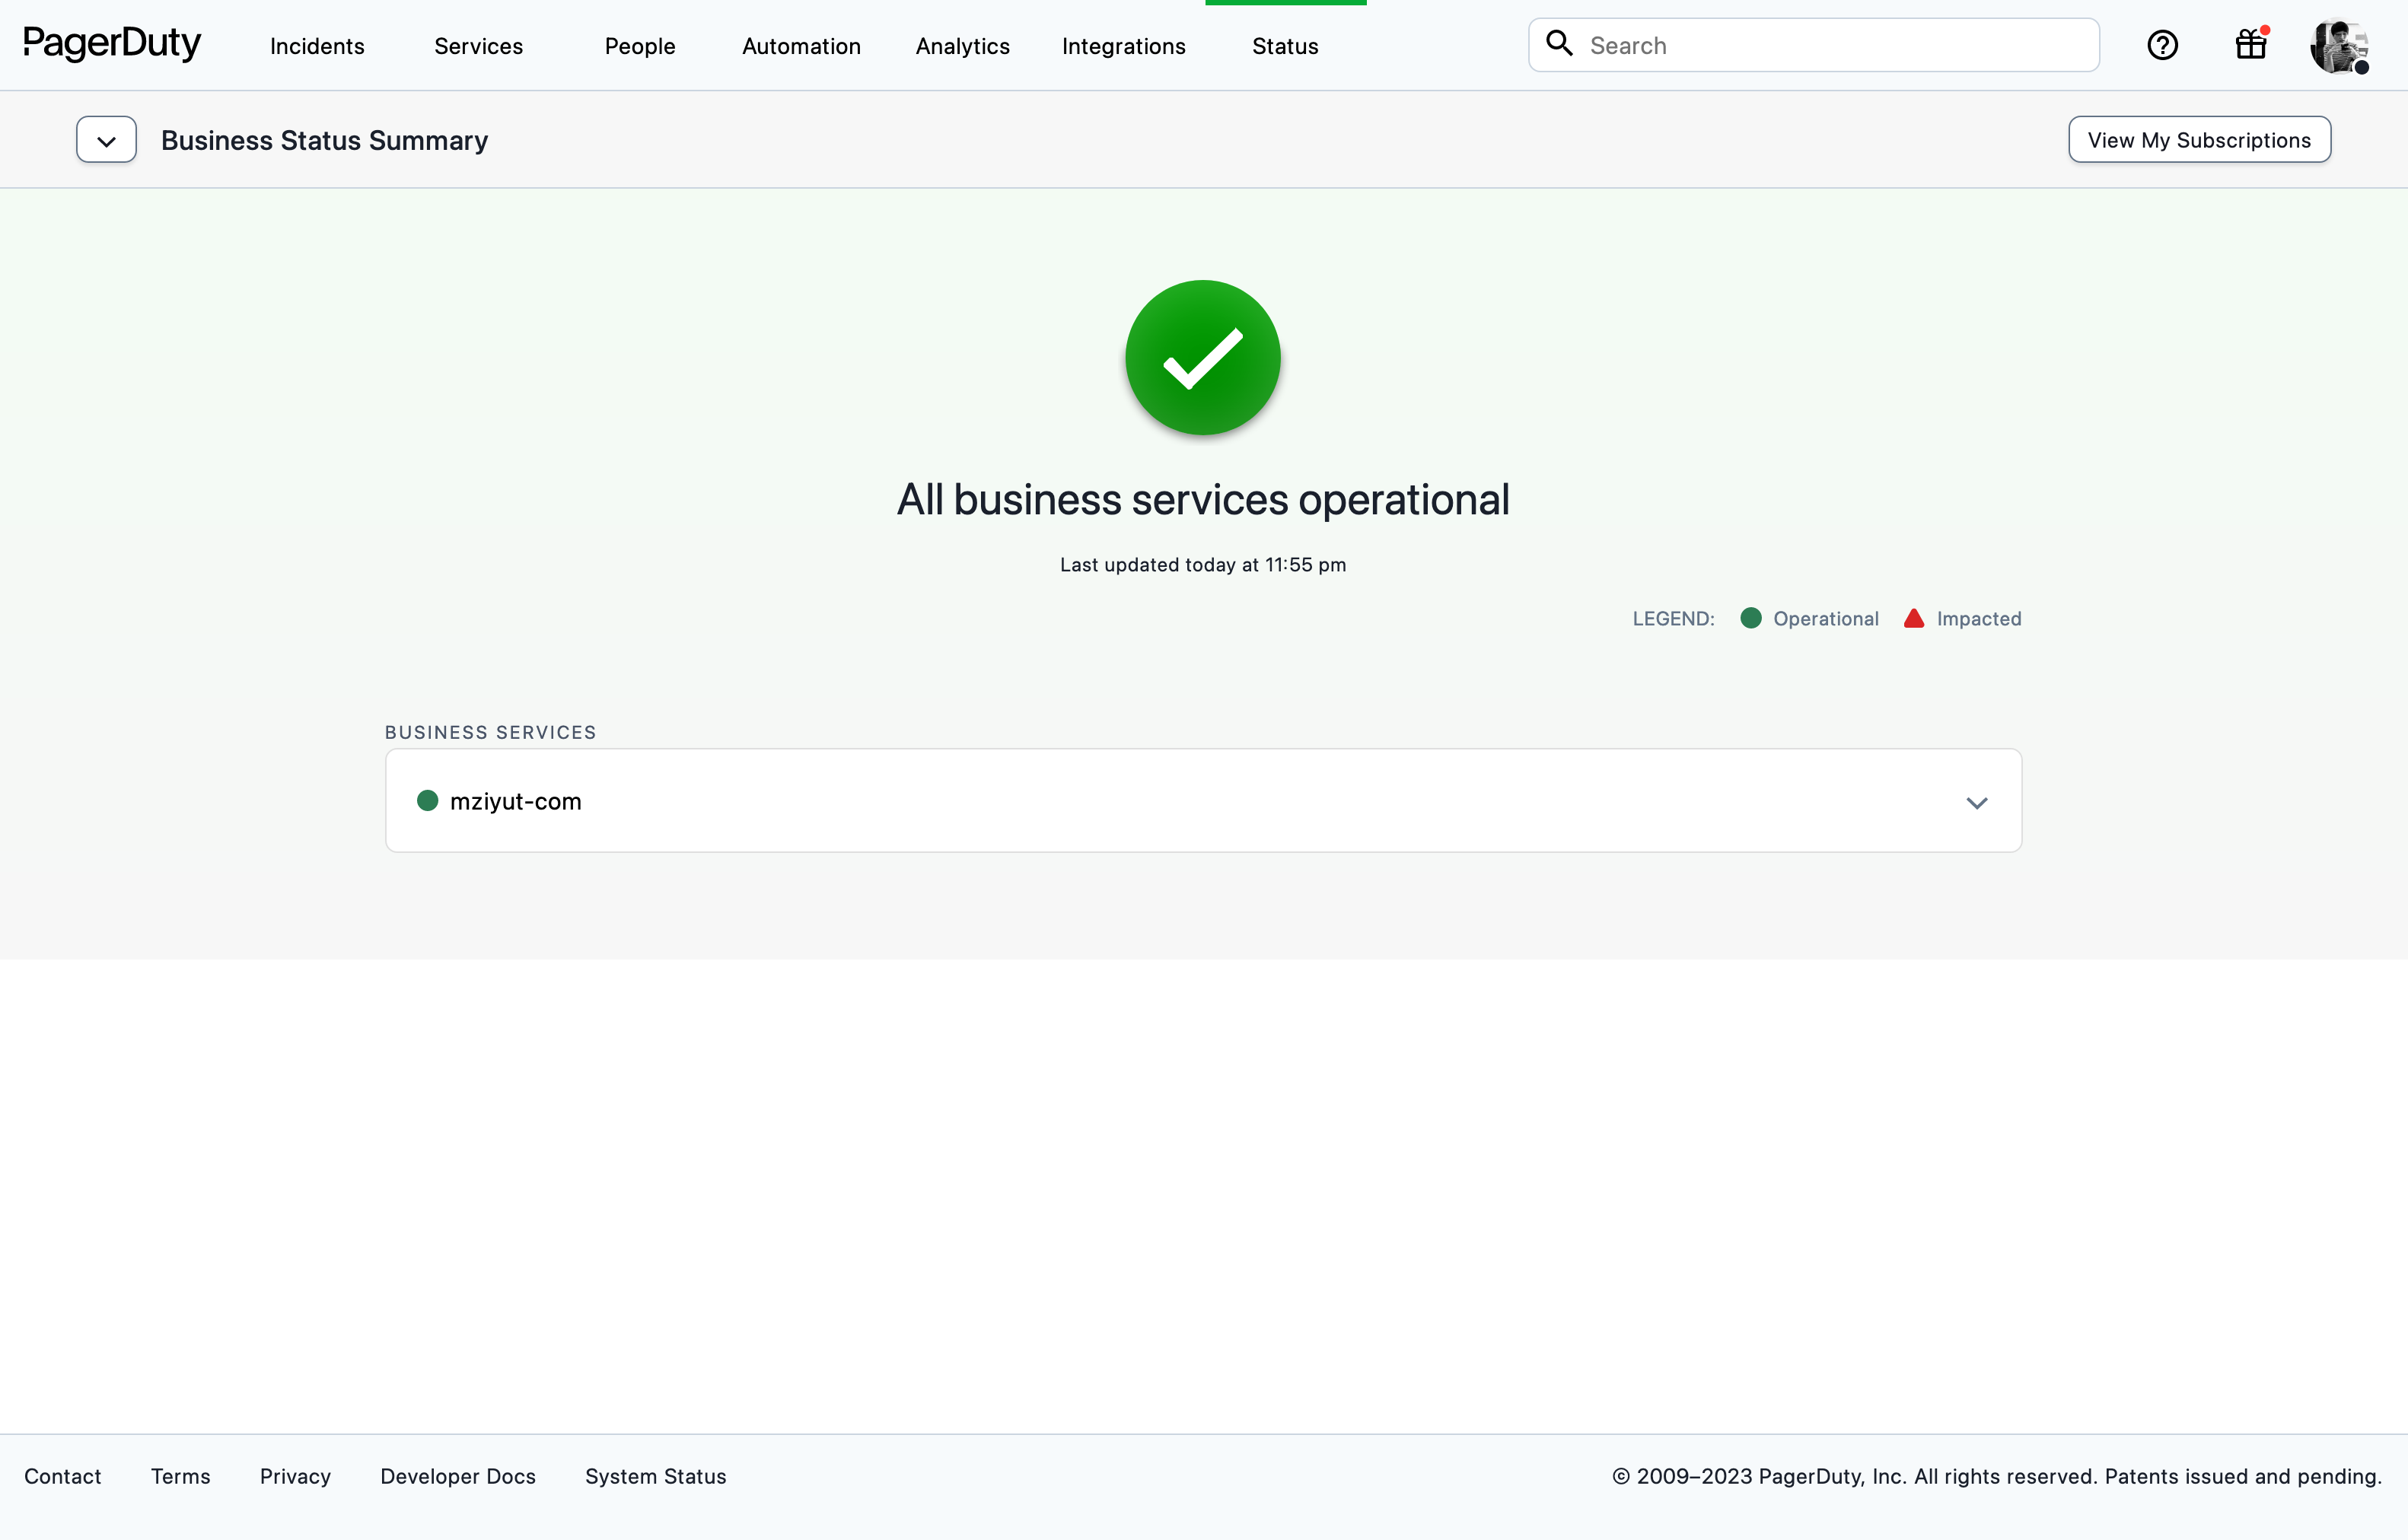Open the Terms footer link
Viewport: 2408px width, 1540px height.
180,1476
